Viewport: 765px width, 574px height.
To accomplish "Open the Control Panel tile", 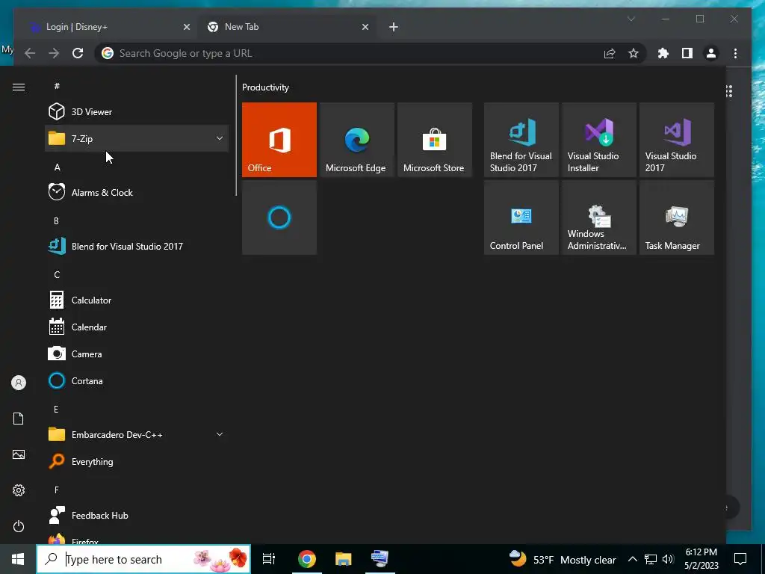I will click(x=521, y=217).
